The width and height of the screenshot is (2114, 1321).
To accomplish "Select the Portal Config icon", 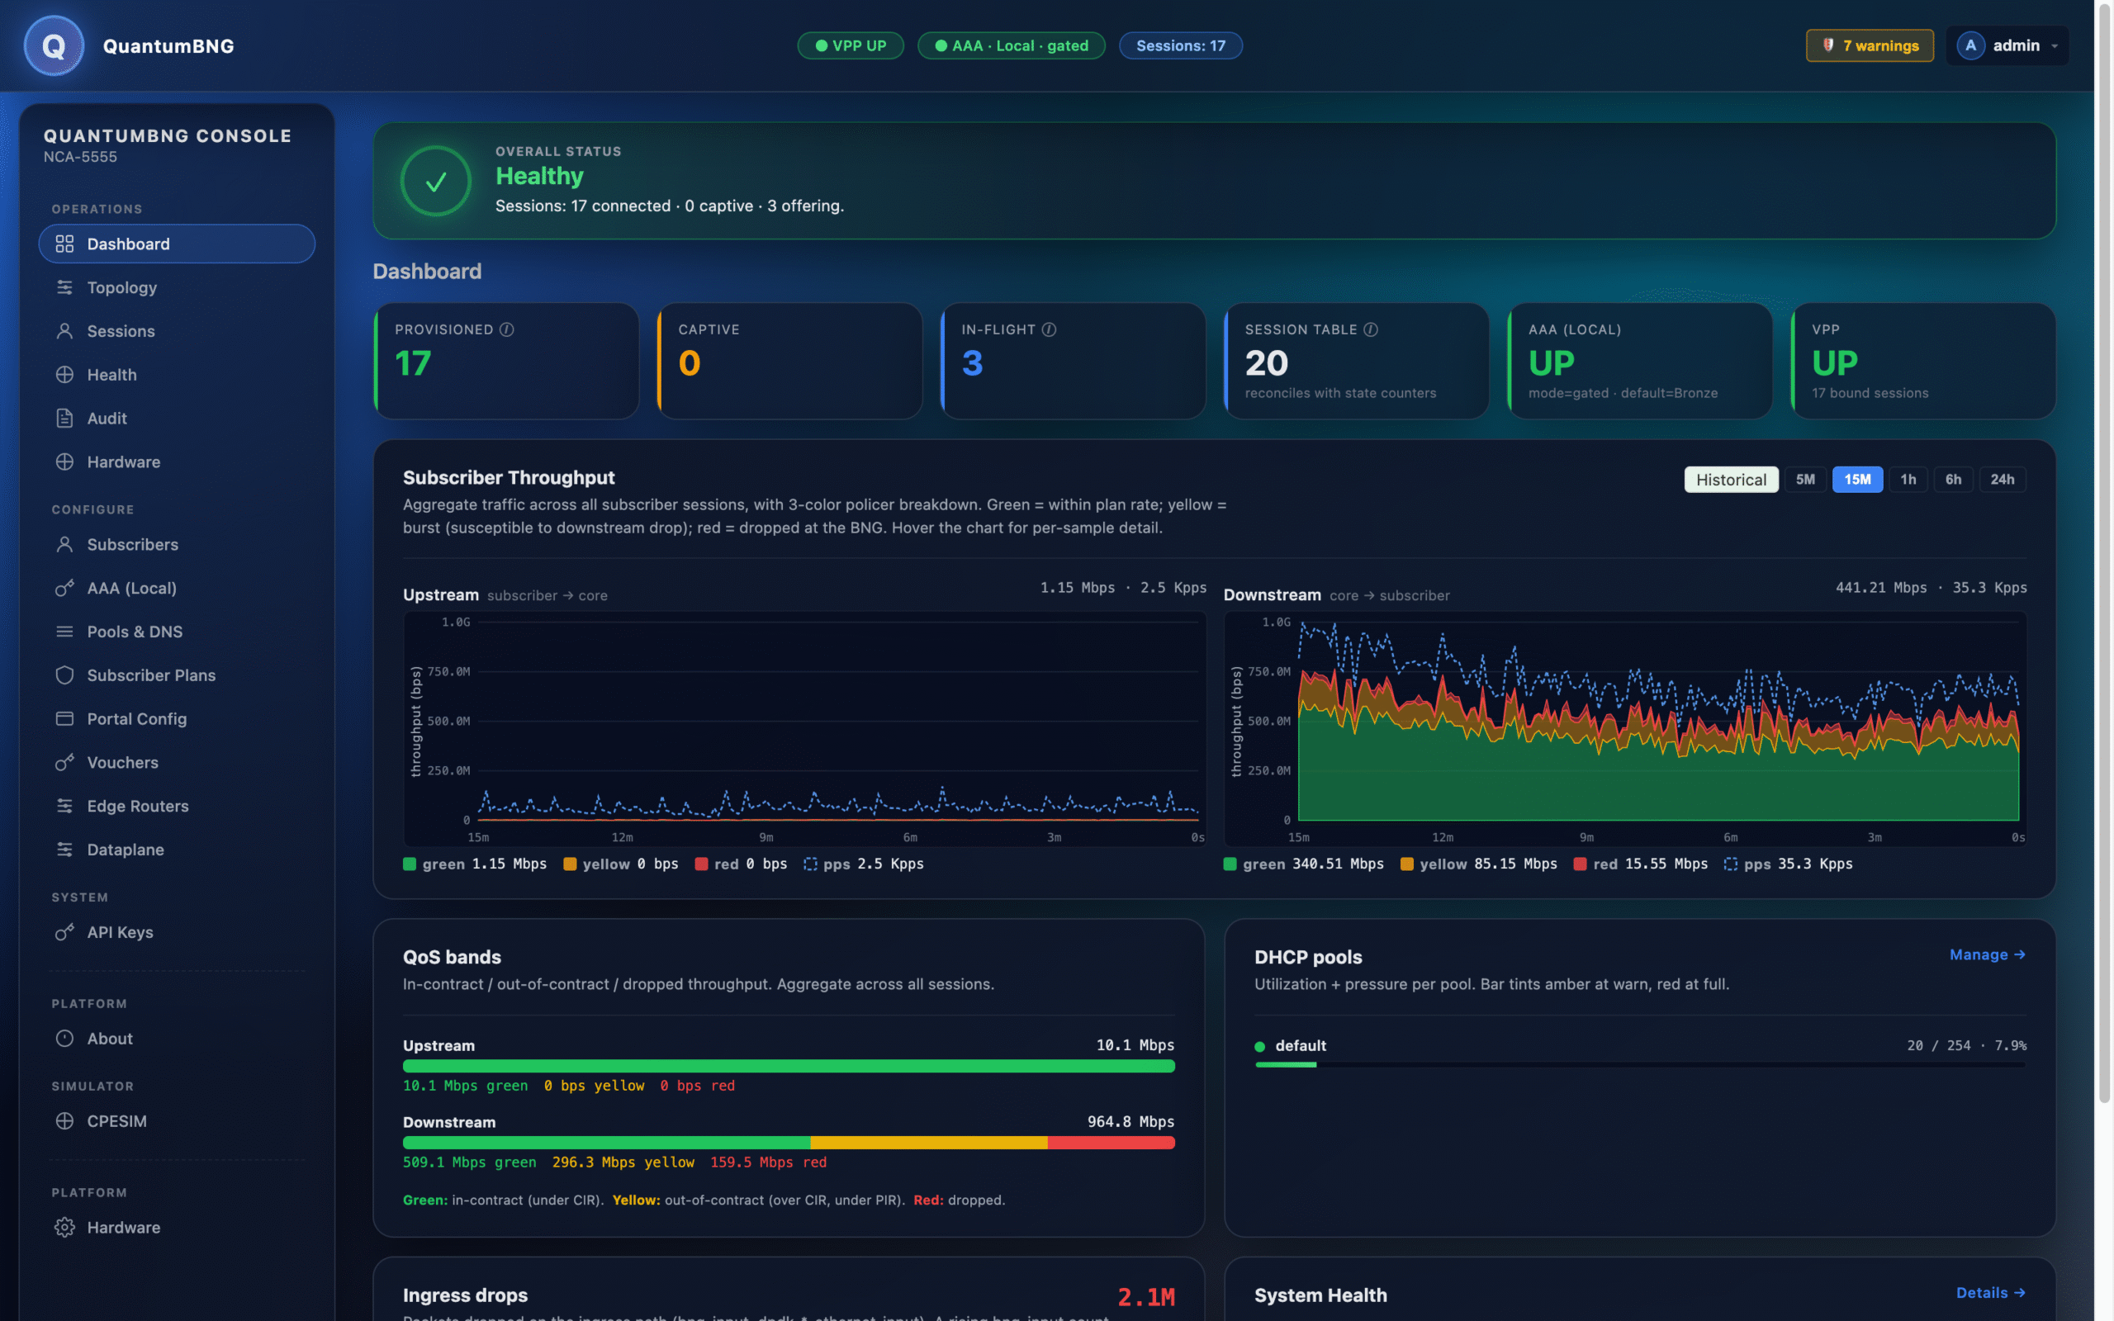I will coord(64,719).
